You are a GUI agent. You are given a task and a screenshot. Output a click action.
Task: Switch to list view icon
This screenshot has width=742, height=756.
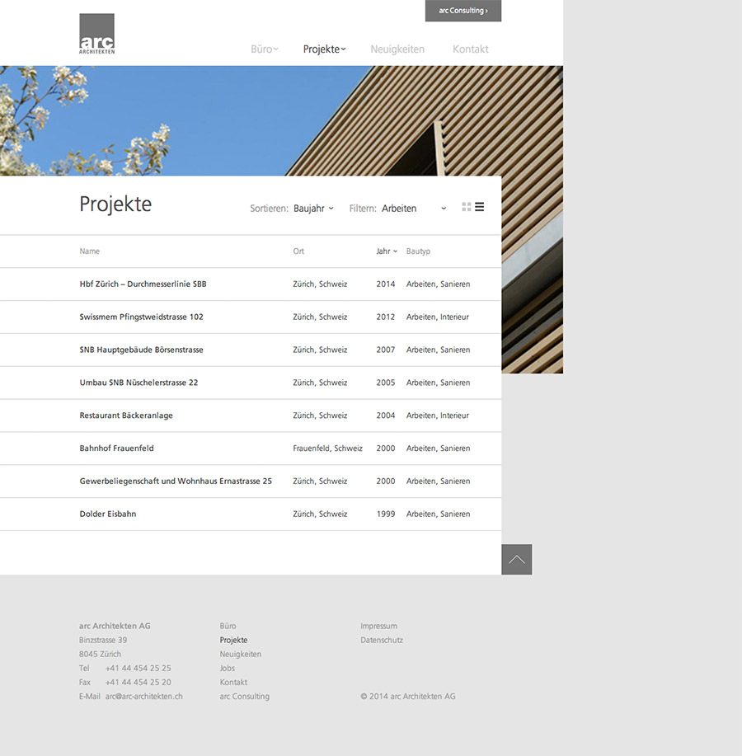point(479,207)
